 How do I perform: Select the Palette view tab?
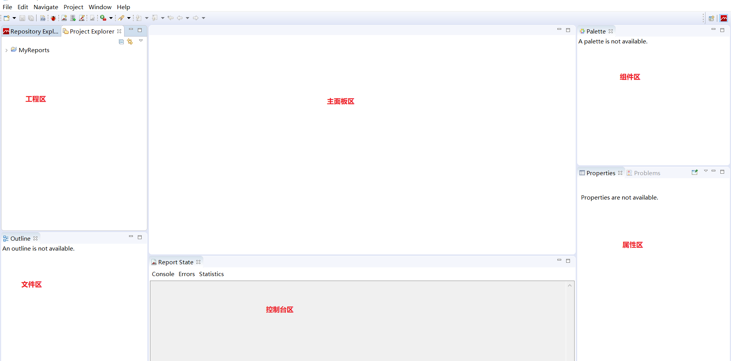[596, 31]
